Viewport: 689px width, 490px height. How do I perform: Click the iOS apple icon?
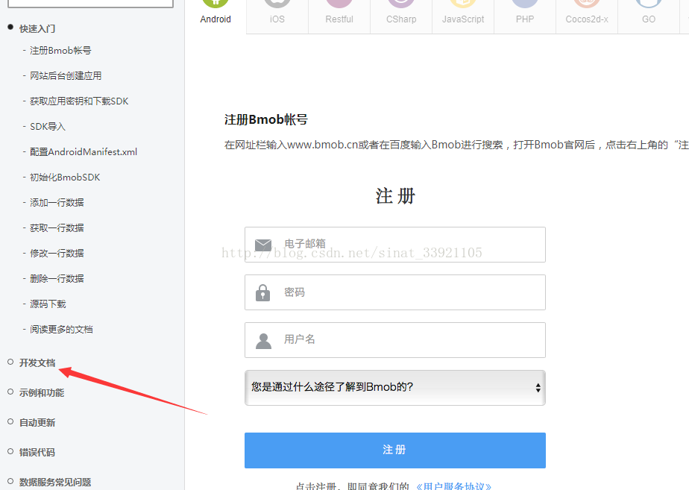pyautogui.click(x=277, y=4)
